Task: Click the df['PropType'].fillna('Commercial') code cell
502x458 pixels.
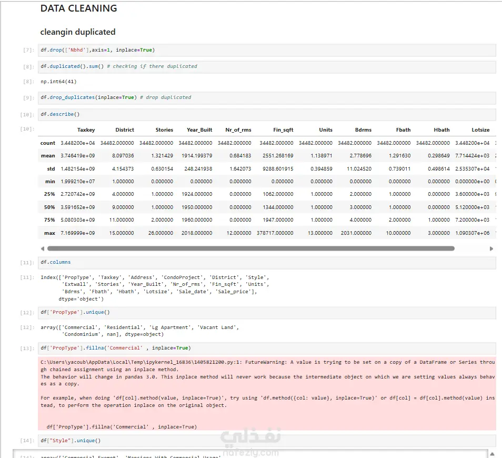Action: pyautogui.click(x=267, y=348)
